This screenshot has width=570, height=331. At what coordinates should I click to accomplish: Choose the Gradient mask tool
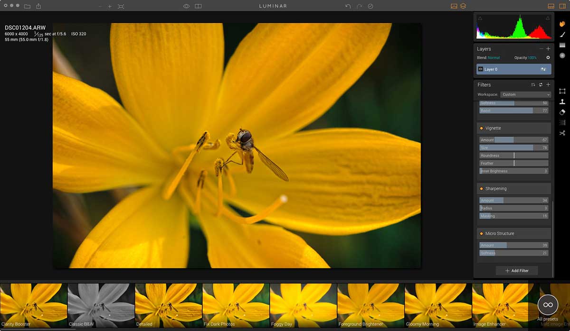(x=562, y=45)
